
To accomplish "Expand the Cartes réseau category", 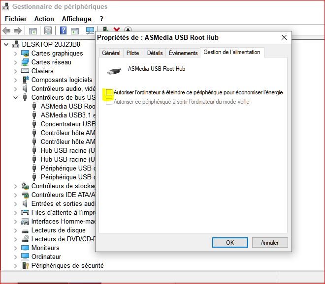I will [16, 62].
